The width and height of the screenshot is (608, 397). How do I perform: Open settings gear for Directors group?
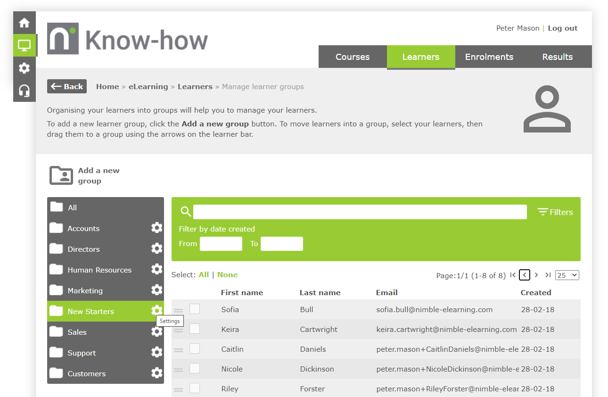(156, 248)
